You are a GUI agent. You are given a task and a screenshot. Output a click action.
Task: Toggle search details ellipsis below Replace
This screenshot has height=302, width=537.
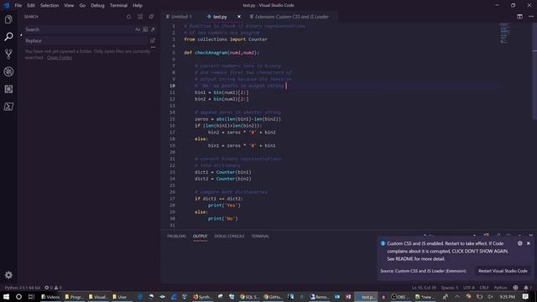(153, 47)
